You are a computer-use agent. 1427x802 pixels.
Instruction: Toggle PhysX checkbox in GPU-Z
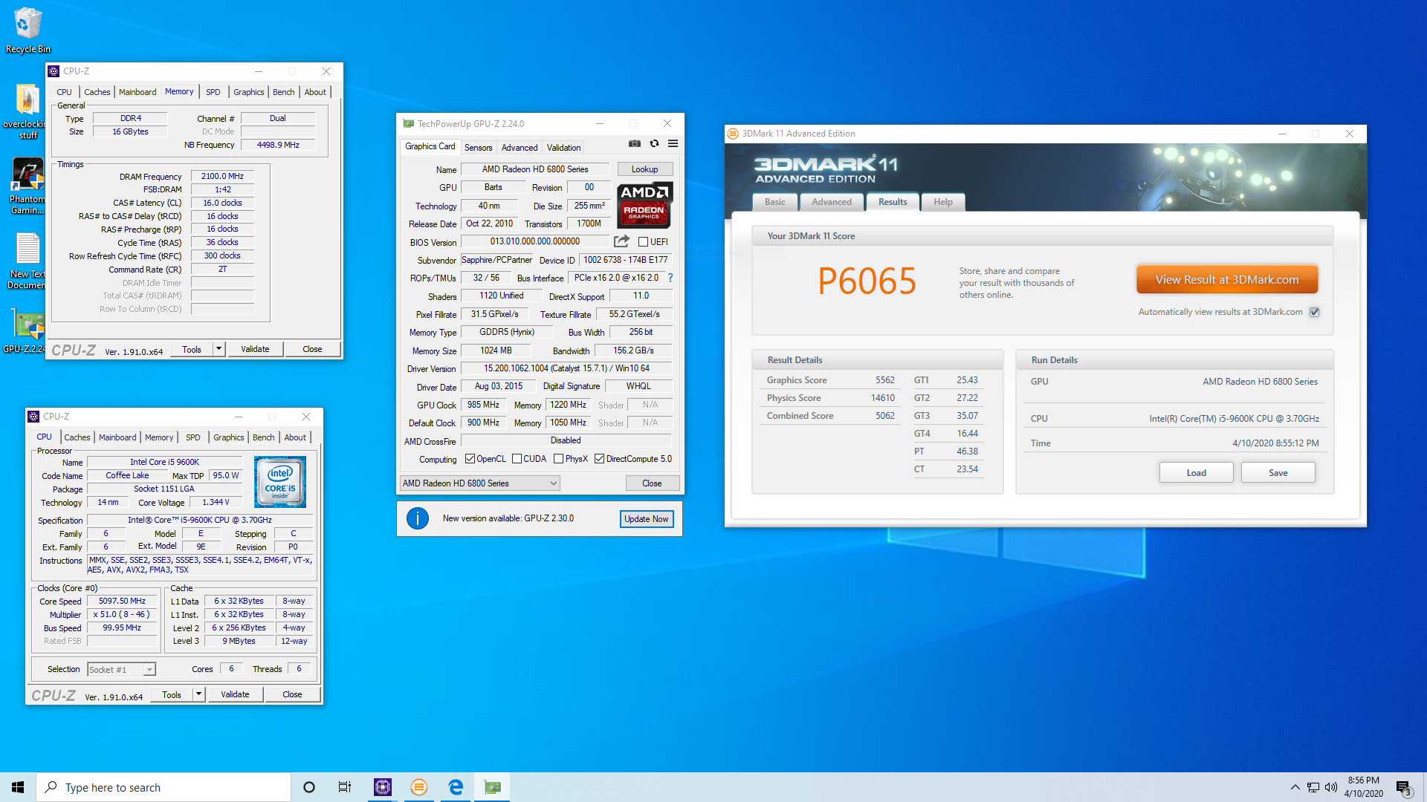tap(558, 459)
